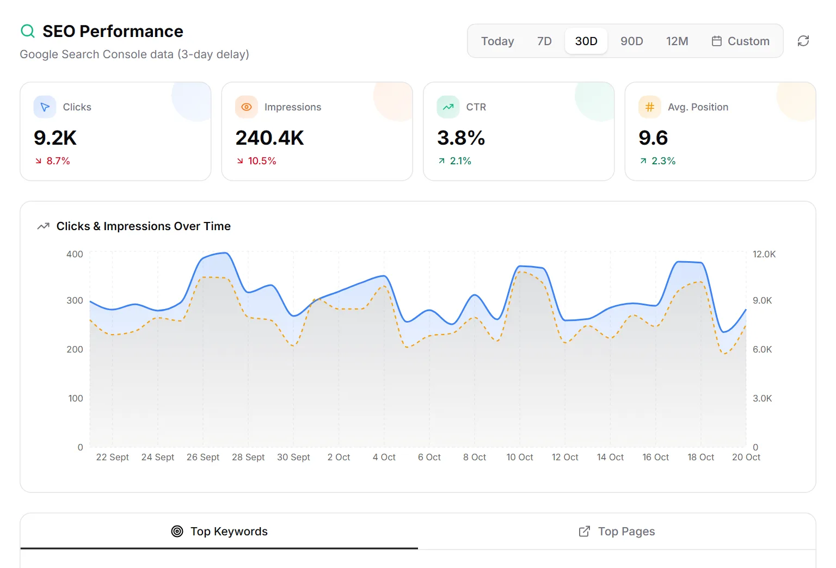The image size is (836, 568).
Task: Click the down arrow beside 10.5%
Action: (x=240, y=161)
